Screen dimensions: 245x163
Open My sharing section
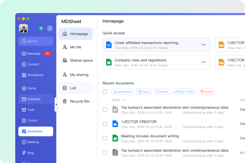pos(75,75)
